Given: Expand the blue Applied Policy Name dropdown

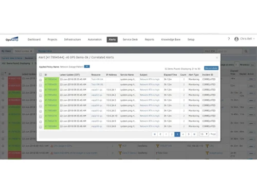Looking at the screenshot, I should click(87, 66).
